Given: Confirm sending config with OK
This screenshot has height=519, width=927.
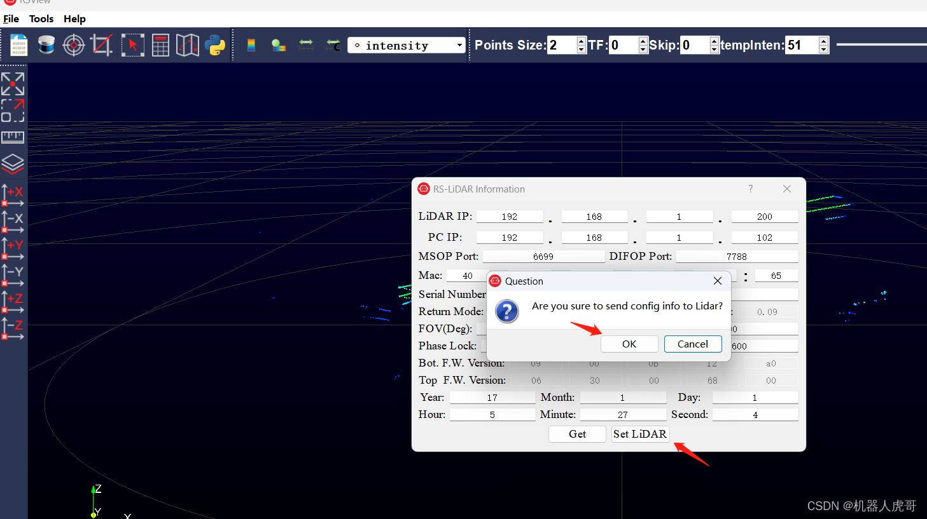Looking at the screenshot, I should pyautogui.click(x=629, y=344).
